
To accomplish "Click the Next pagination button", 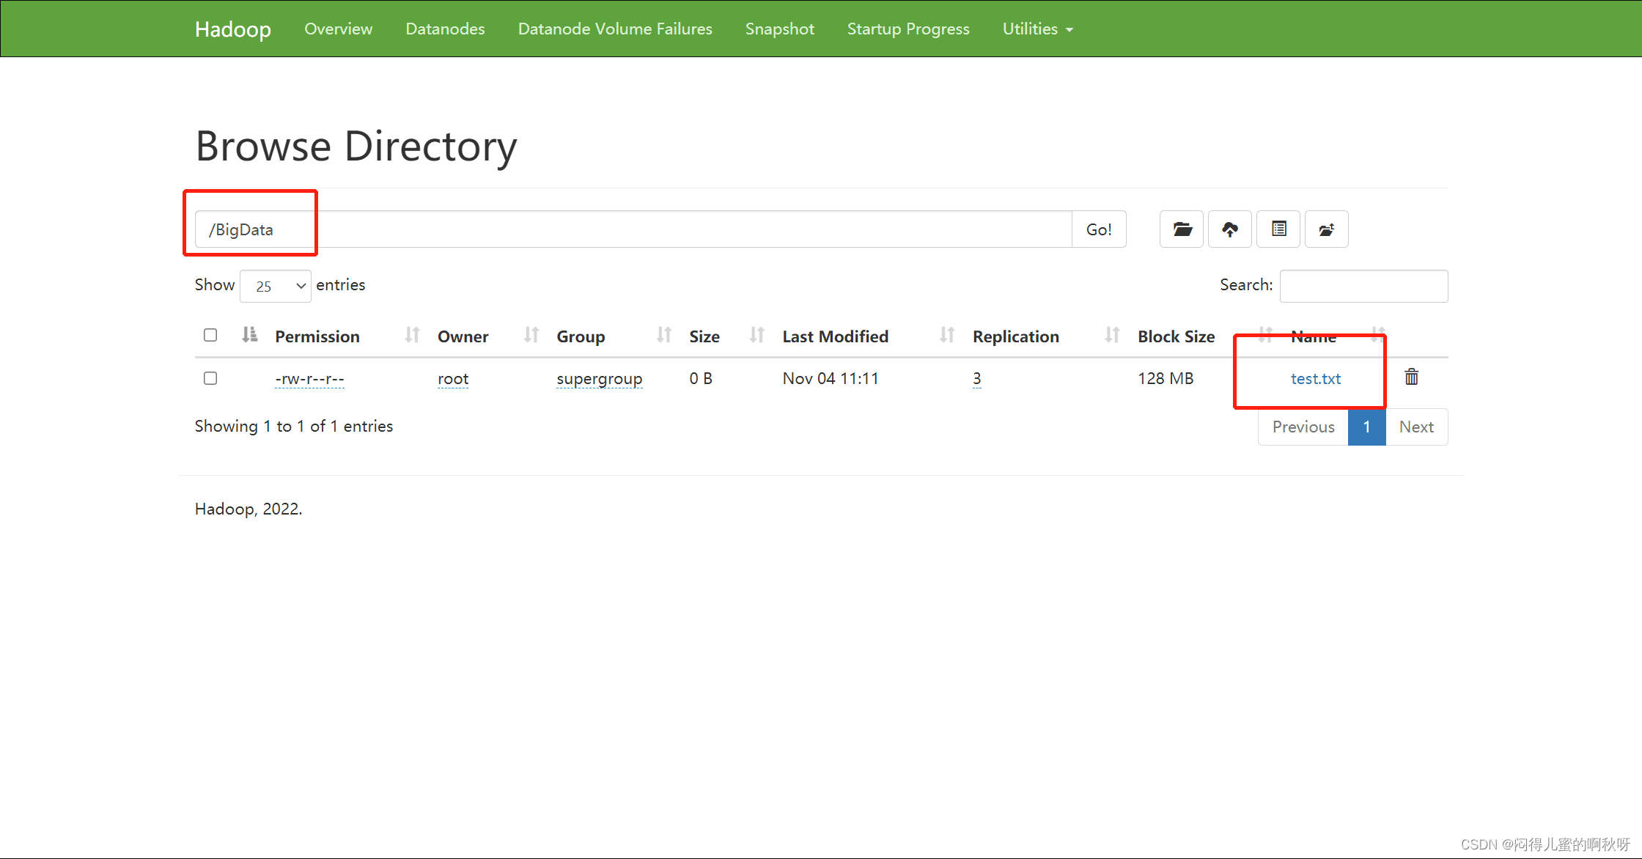I will [1415, 427].
